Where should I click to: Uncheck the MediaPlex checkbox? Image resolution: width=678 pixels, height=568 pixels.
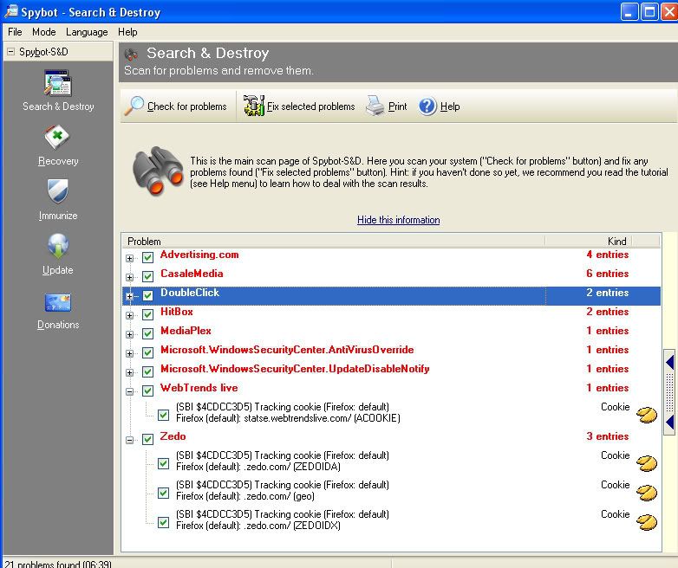coord(147,334)
